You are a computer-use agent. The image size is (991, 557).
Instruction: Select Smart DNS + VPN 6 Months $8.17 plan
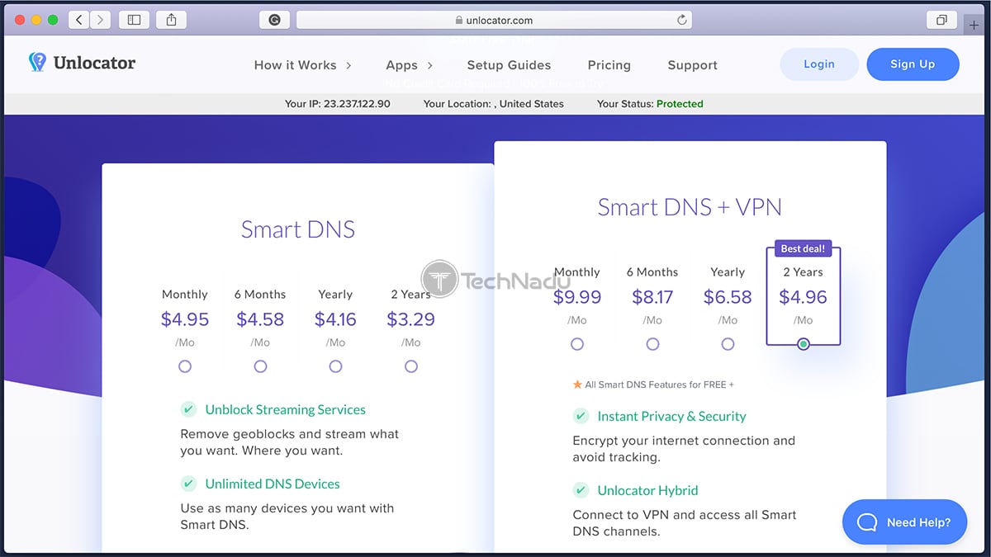pyautogui.click(x=652, y=344)
